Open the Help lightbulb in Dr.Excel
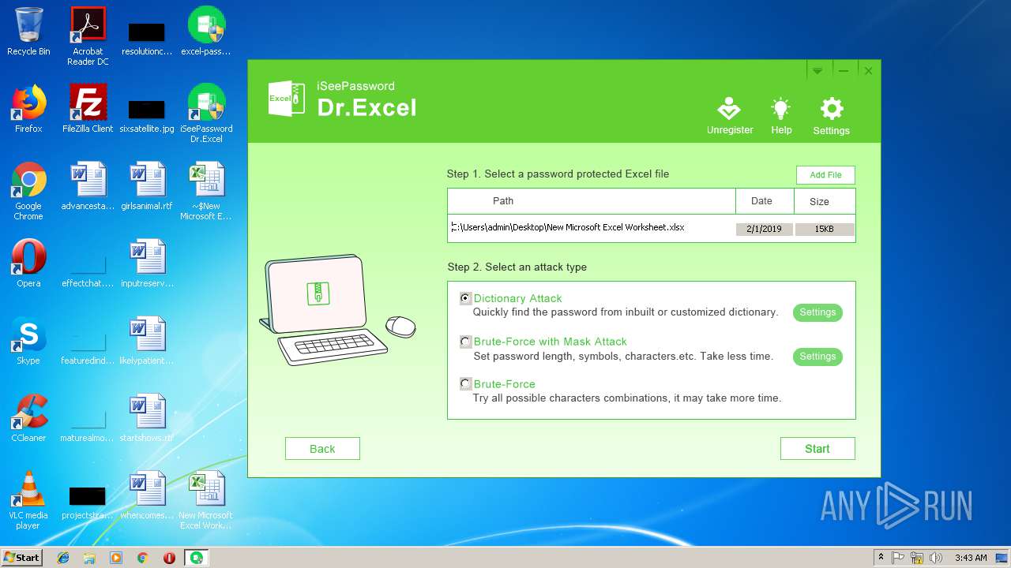1011x568 pixels. tap(781, 116)
